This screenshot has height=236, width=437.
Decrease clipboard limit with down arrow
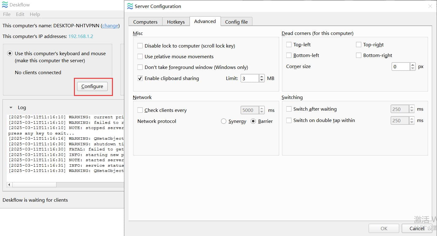[262, 80]
